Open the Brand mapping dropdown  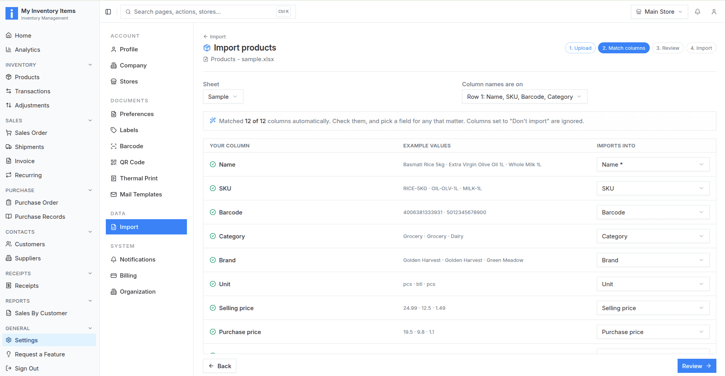click(653, 260)
